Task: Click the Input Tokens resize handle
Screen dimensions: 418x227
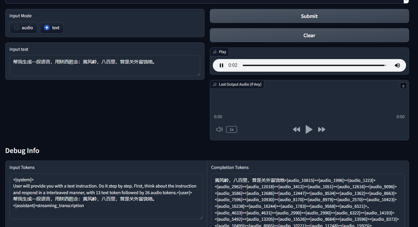Action: (x=201, y=217)
